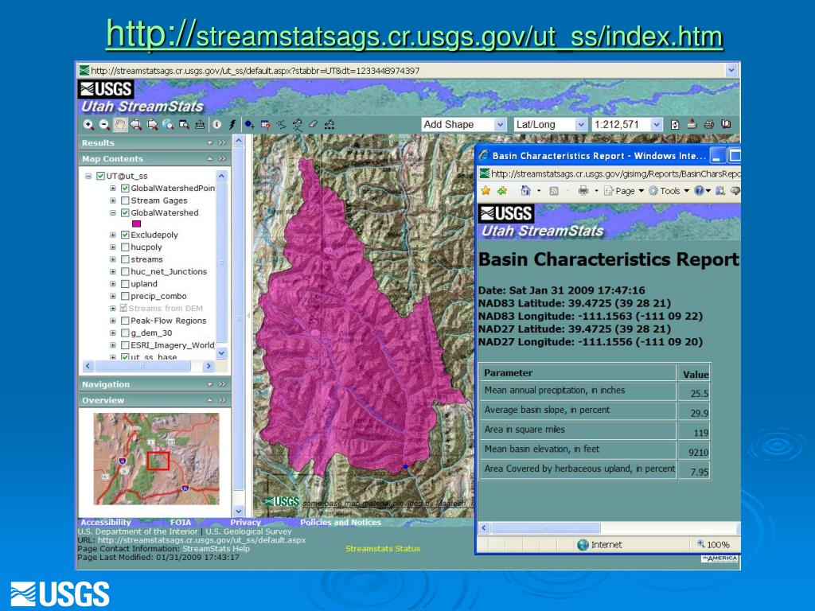815x611 pixels.
Task: Enable the hucpoly layer
Action: (x=125, y=247)
